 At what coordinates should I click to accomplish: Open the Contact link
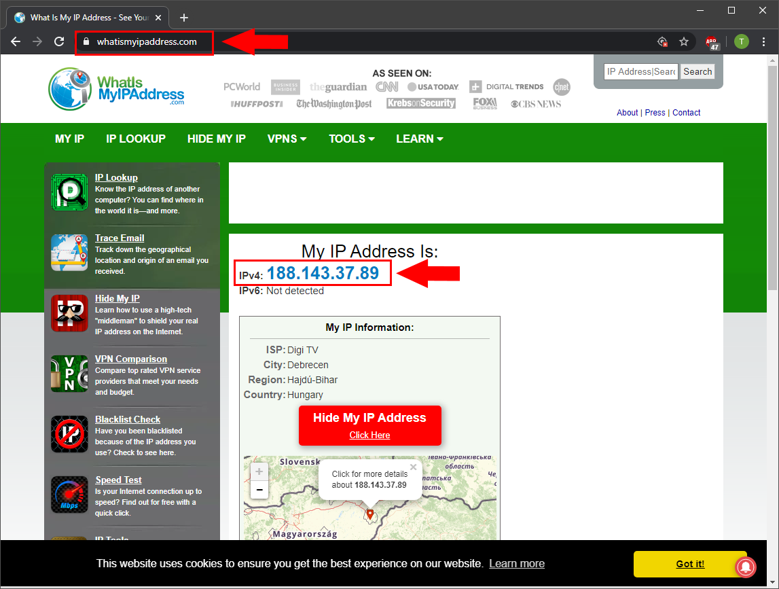coord(687,113)
